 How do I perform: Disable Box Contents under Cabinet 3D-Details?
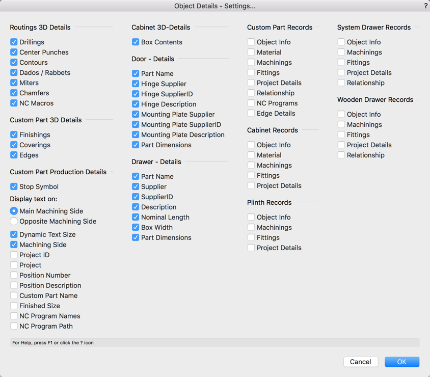pyautogui.click(x=136, y=42)
